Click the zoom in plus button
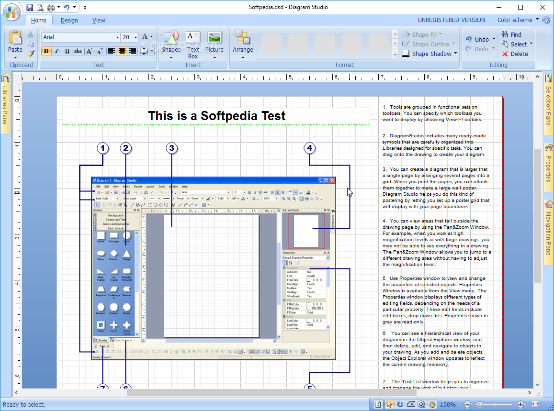This screenshot has height=411, width=554. [x=520, y=404]
